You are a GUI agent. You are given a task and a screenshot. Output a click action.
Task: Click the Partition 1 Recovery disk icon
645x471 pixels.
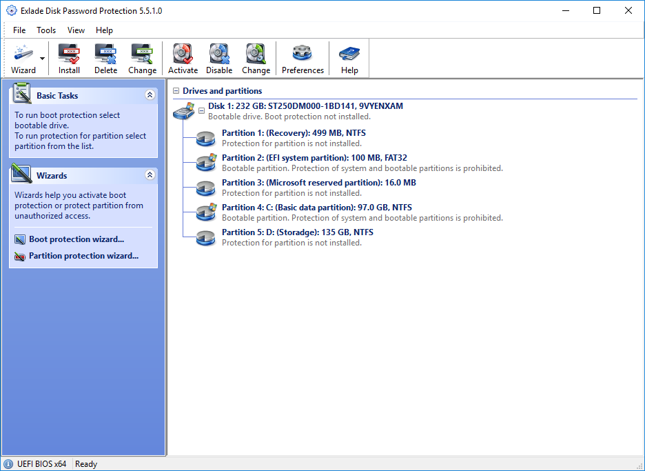tap(205, 139)
